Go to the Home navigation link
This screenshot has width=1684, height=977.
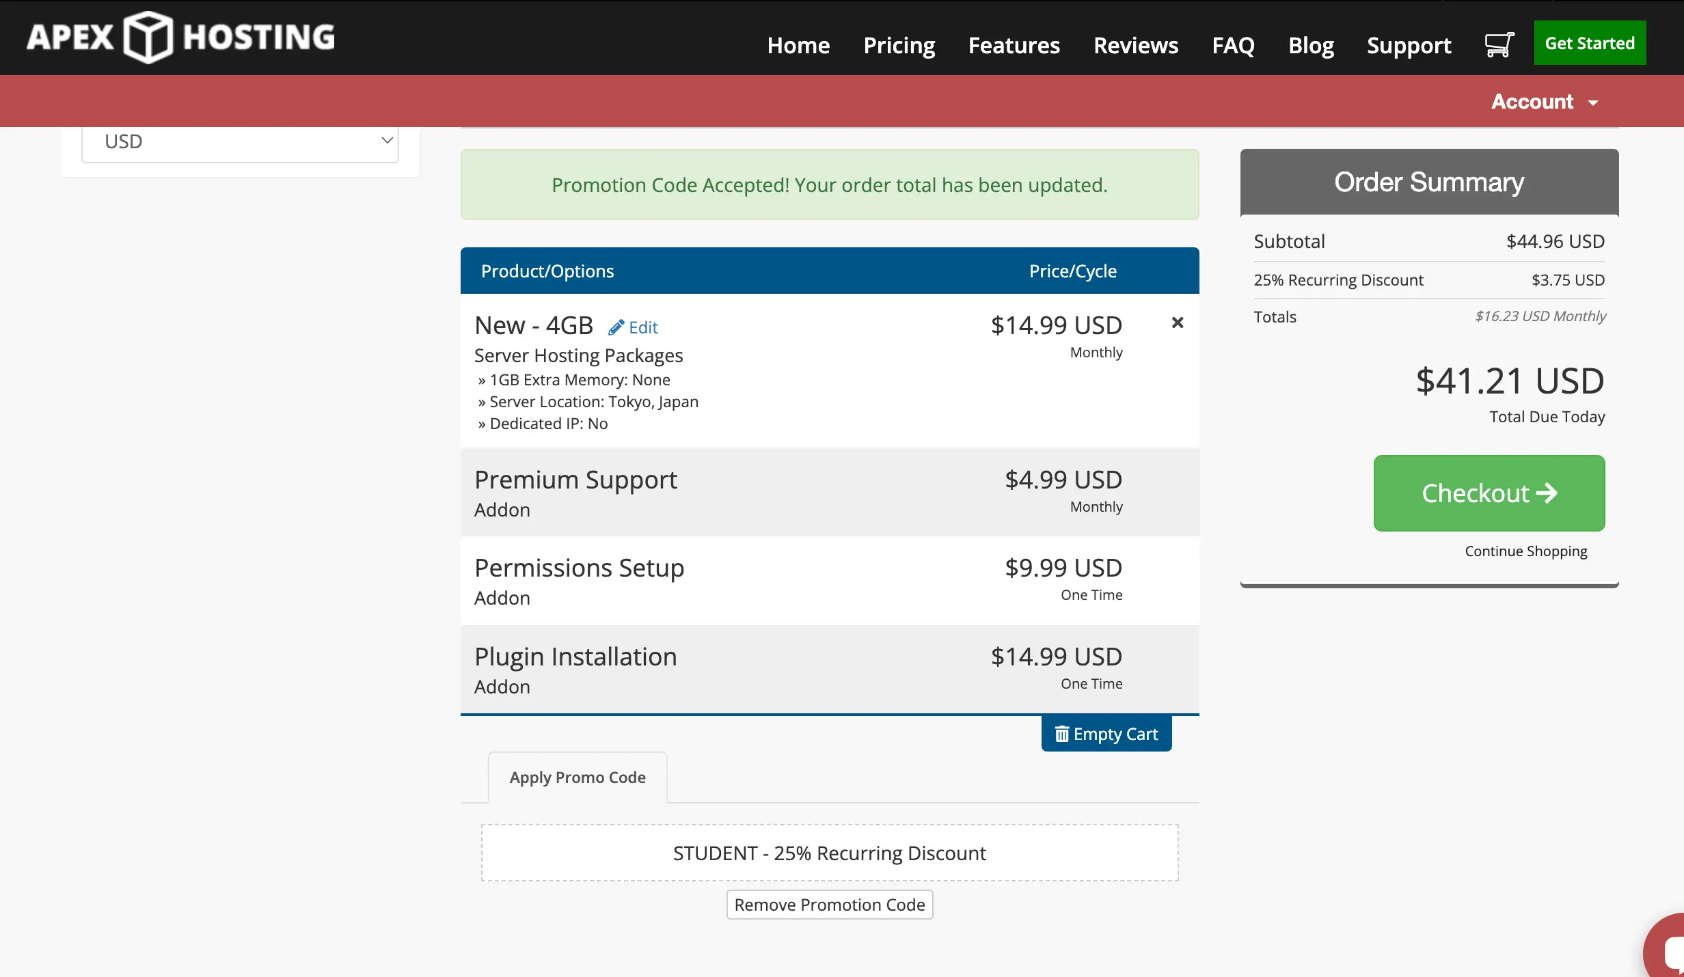click(x=798, y=45)
